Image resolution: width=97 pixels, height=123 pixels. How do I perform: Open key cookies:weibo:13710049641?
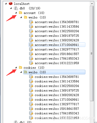tap(57, 100)
